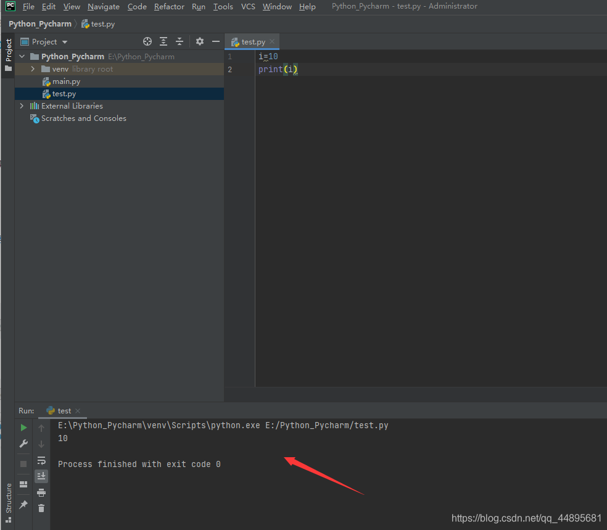
Task: Click the Expand All icon in Project panel
Action: click(163, 41)
